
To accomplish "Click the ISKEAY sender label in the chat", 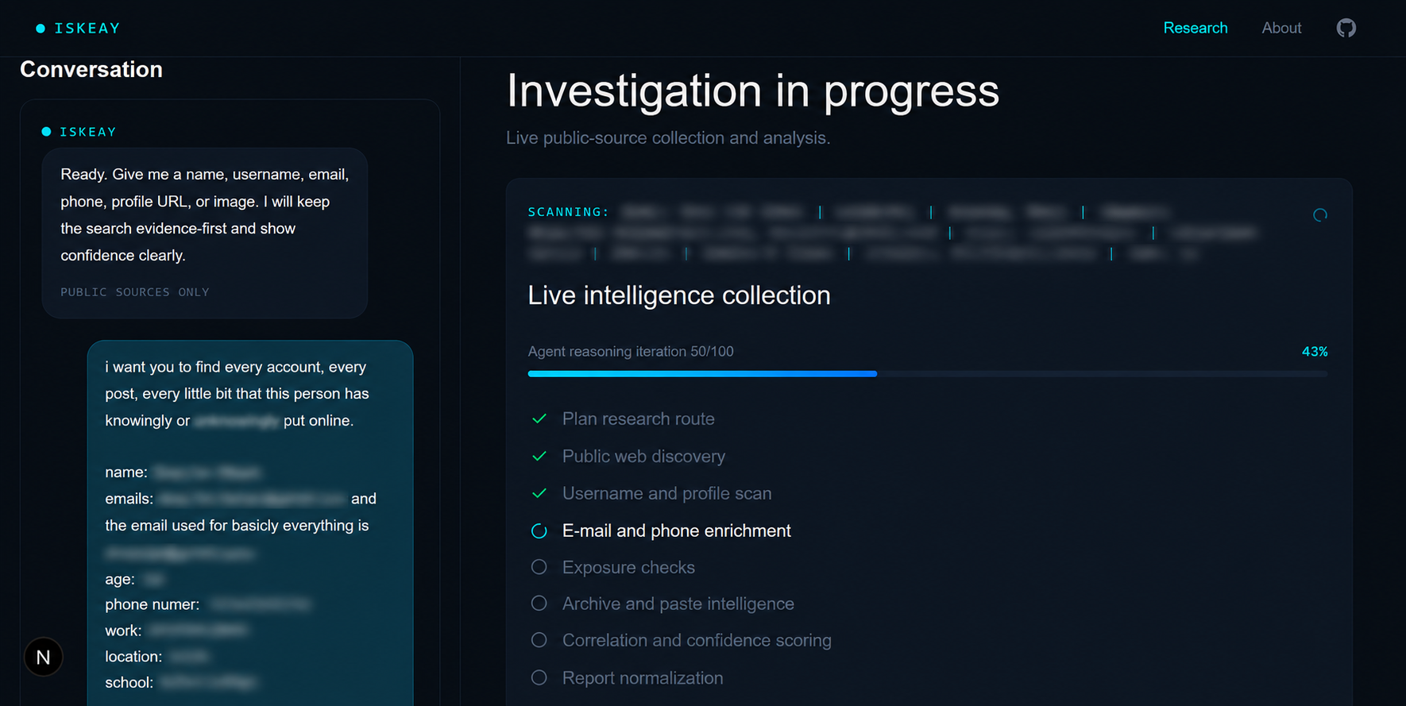I will 79,132.
